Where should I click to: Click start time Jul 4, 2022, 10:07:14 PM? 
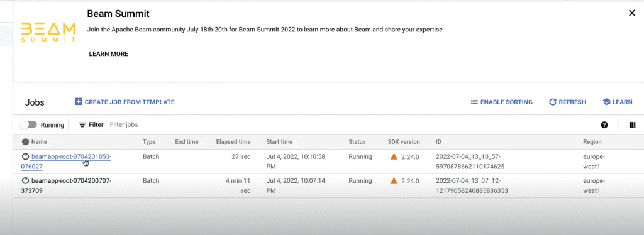pyautogui.click(x=296, y=185)
